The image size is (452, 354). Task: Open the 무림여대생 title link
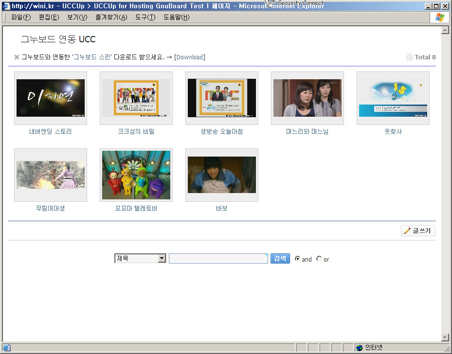(51, 208)
